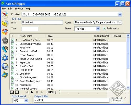131x105 pixels.
Task: Click the CD discs sidebar icon
Action: pyautogui.click(x=5, y=66)
